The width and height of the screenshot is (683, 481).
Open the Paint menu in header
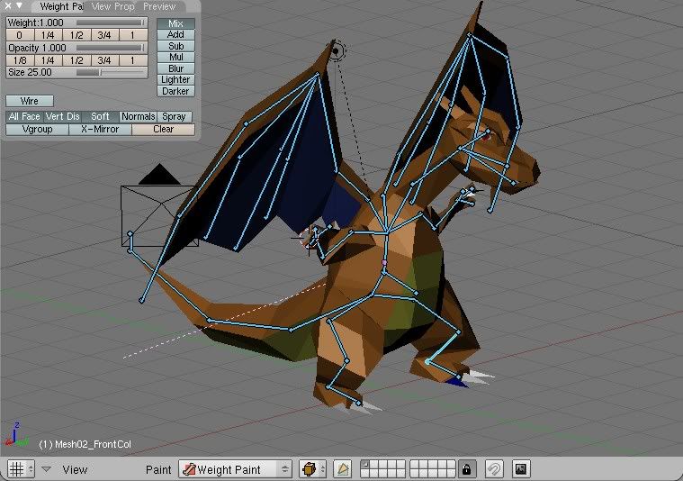[158, 469]
